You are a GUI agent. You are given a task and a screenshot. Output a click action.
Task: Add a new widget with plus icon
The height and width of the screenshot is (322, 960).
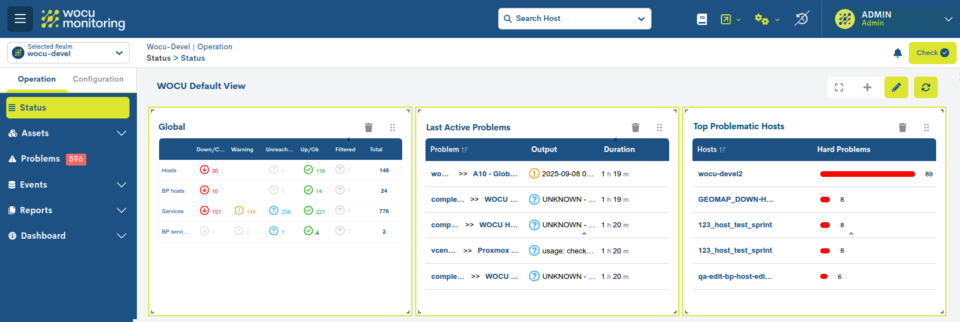pyautogui.click(x=867, y=87)
